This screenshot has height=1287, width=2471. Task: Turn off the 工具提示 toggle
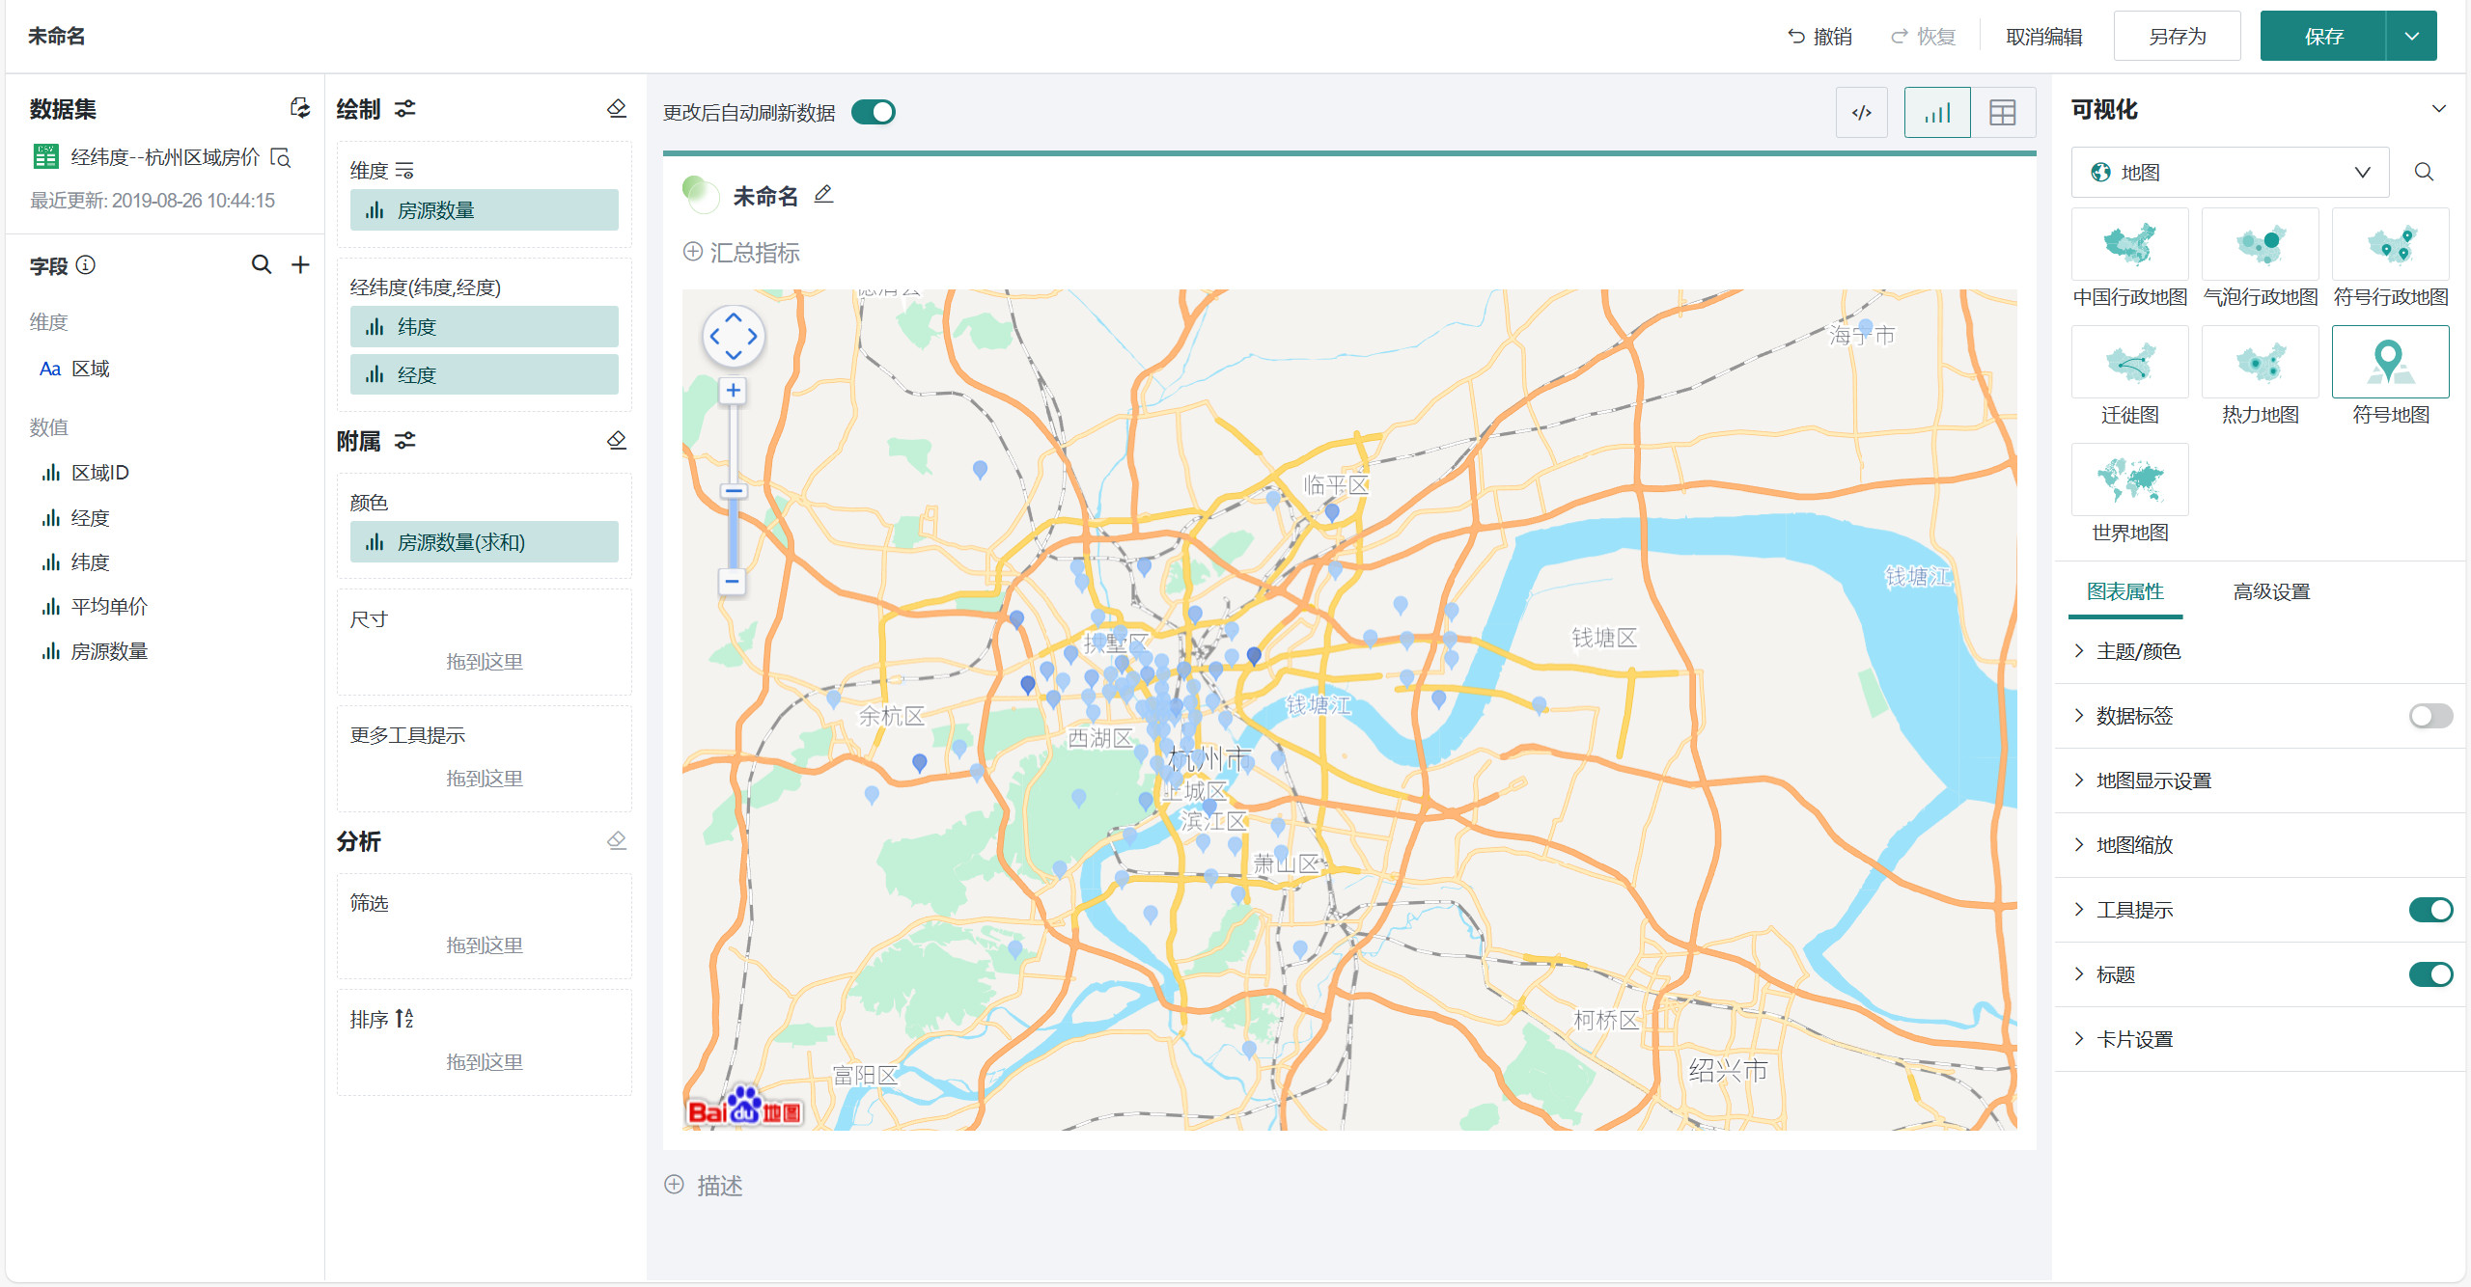pos(2429,910)
